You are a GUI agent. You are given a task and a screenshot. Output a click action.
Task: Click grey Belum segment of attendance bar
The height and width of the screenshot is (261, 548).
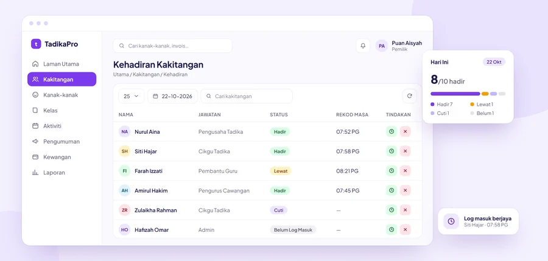point(502,94)
